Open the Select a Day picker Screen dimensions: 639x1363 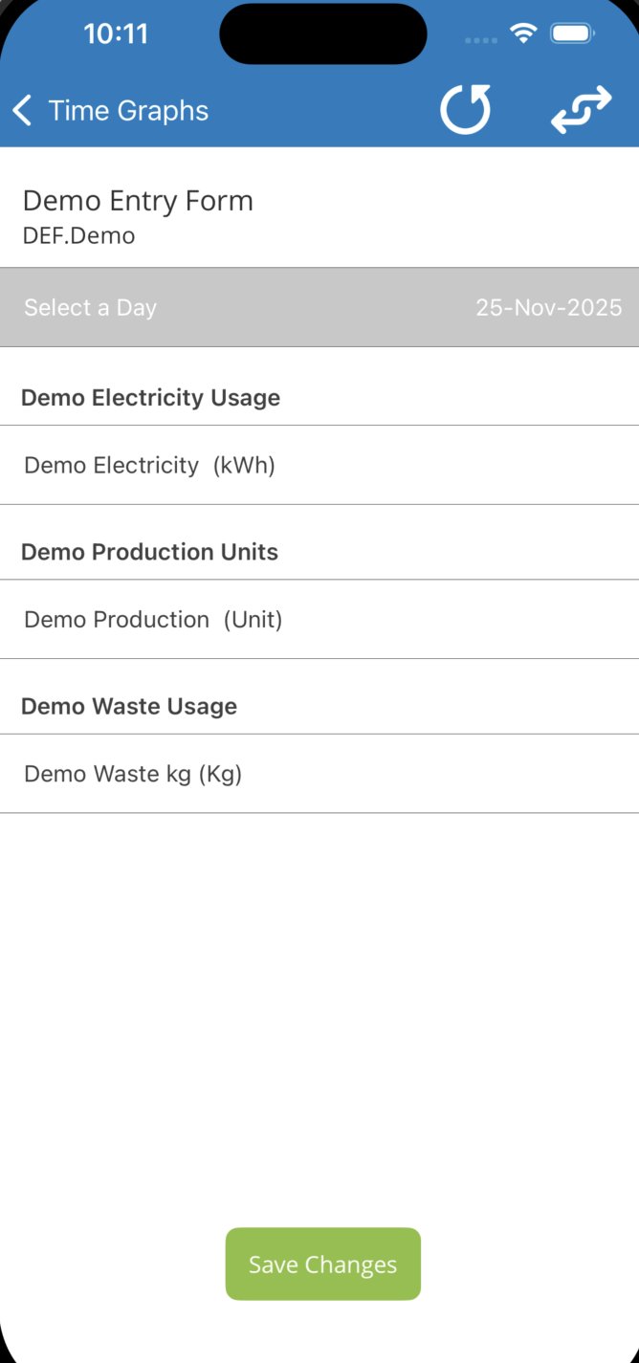(x=90, y=307)
